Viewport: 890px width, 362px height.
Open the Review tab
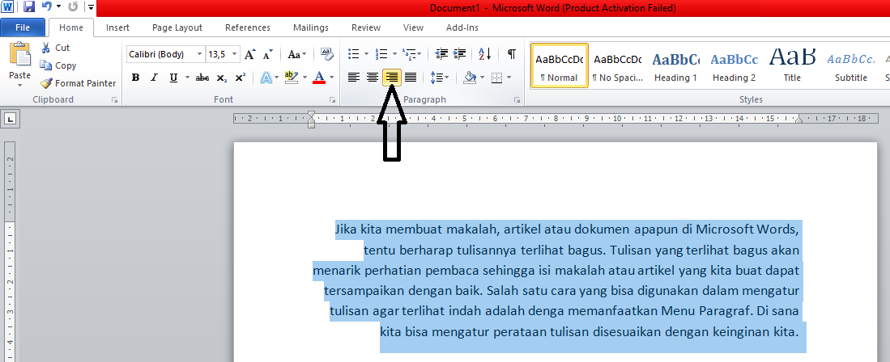coord(365,27)
